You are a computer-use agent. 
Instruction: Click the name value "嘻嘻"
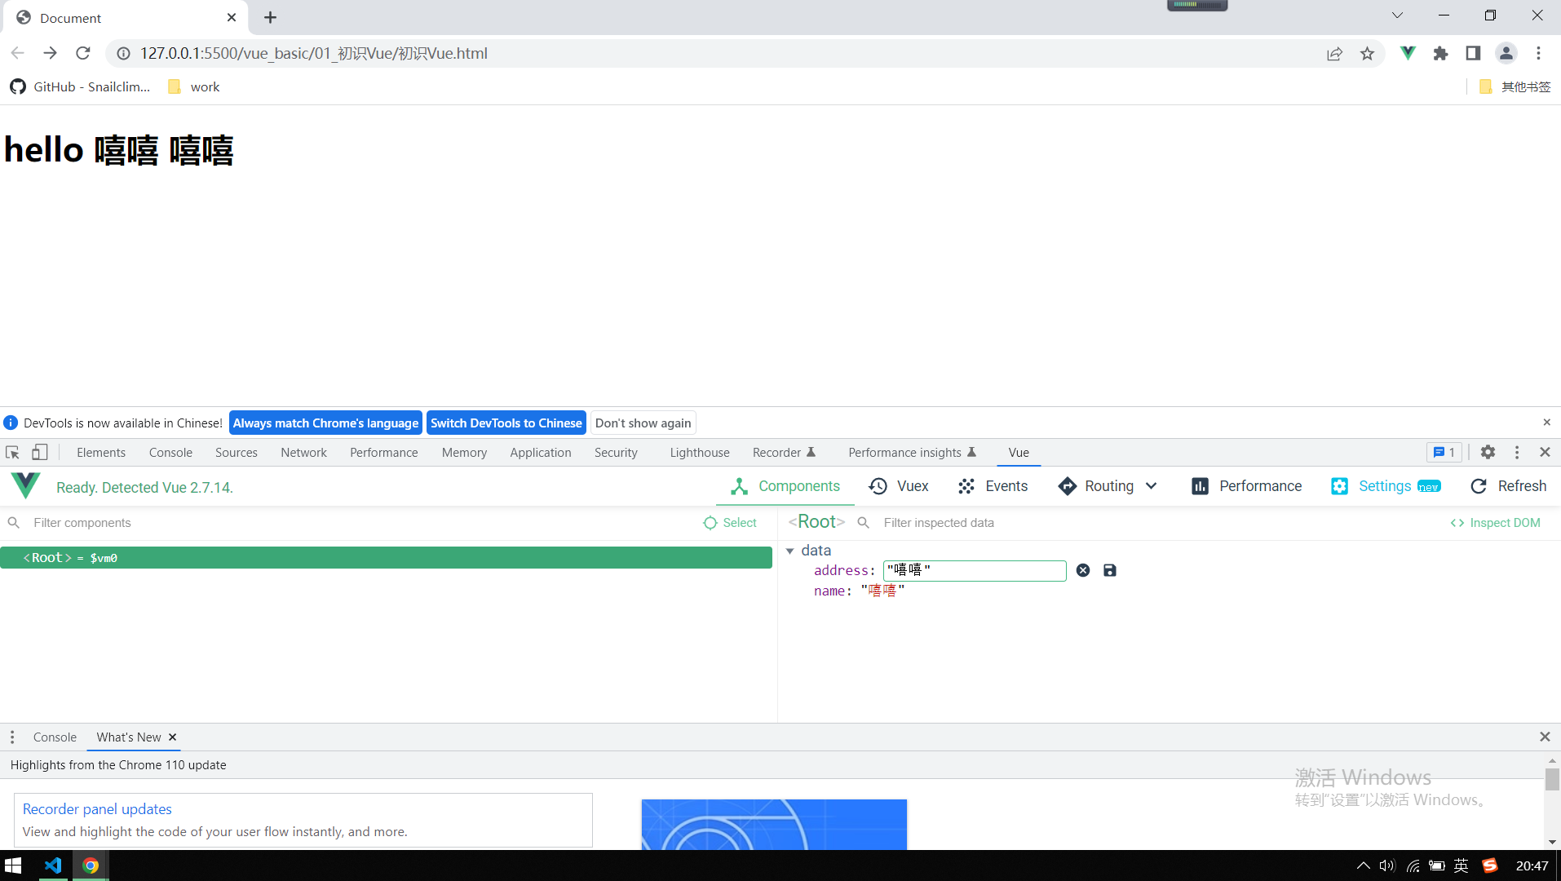click(882, 591)
